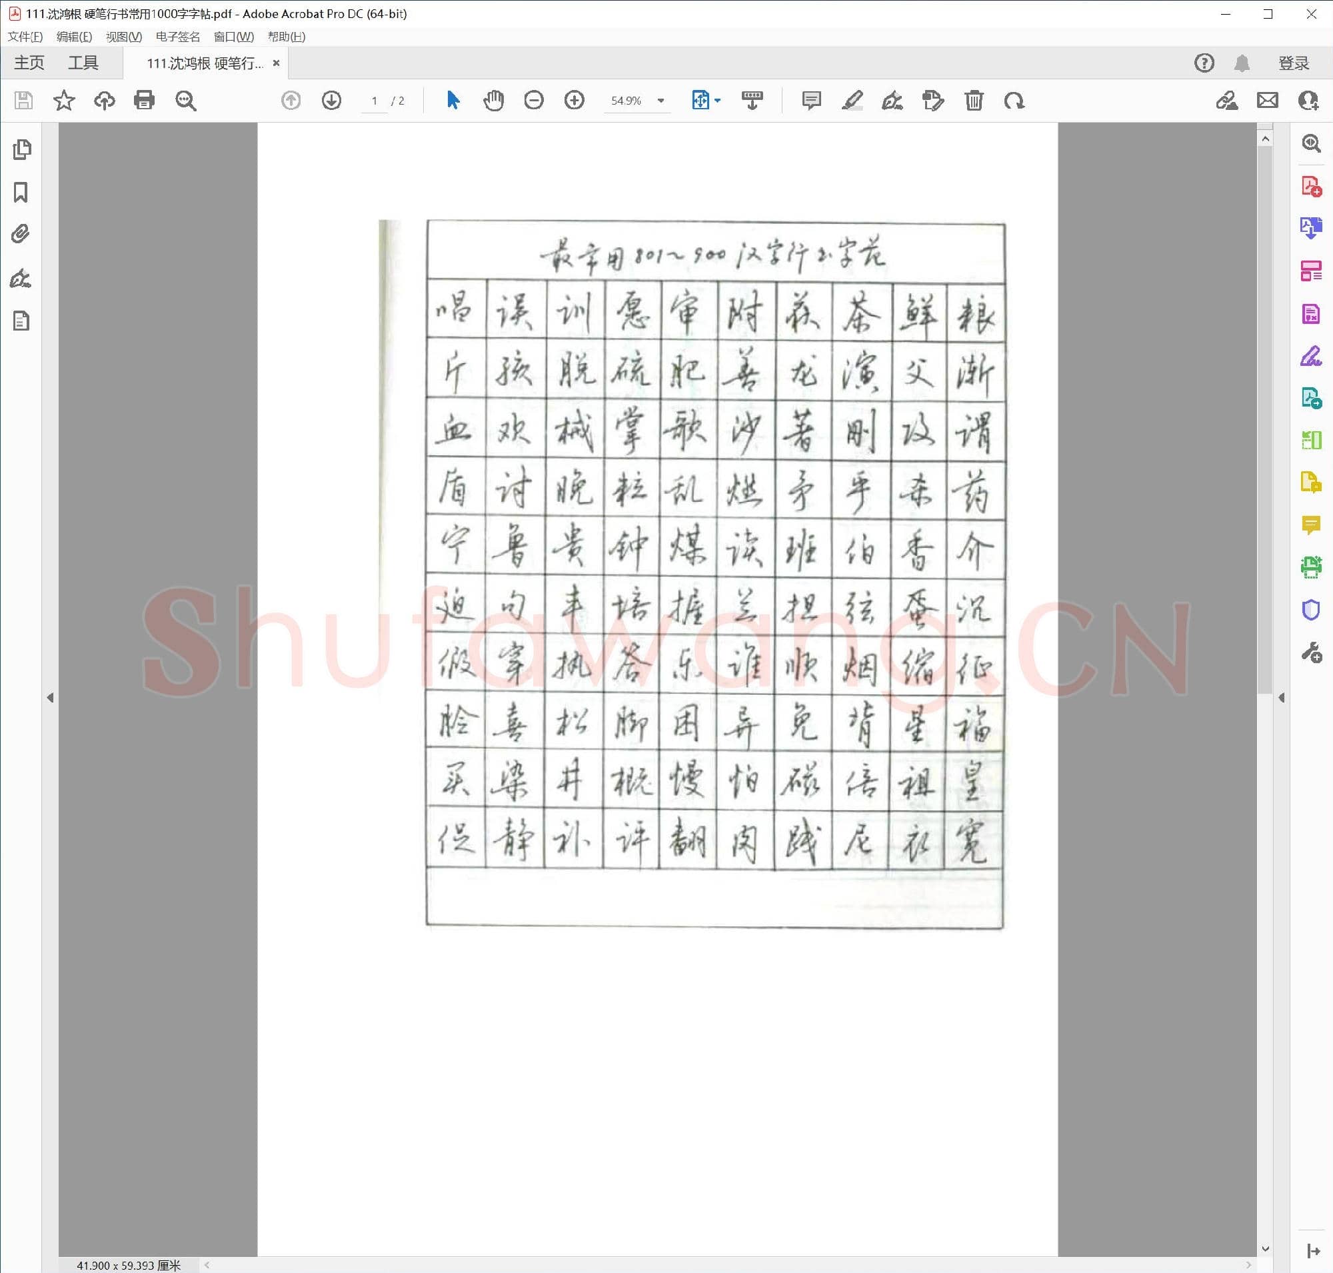Open the Attachments paperclip panel
This screenshot has width=1333, height=1273.
click(20, 234)
